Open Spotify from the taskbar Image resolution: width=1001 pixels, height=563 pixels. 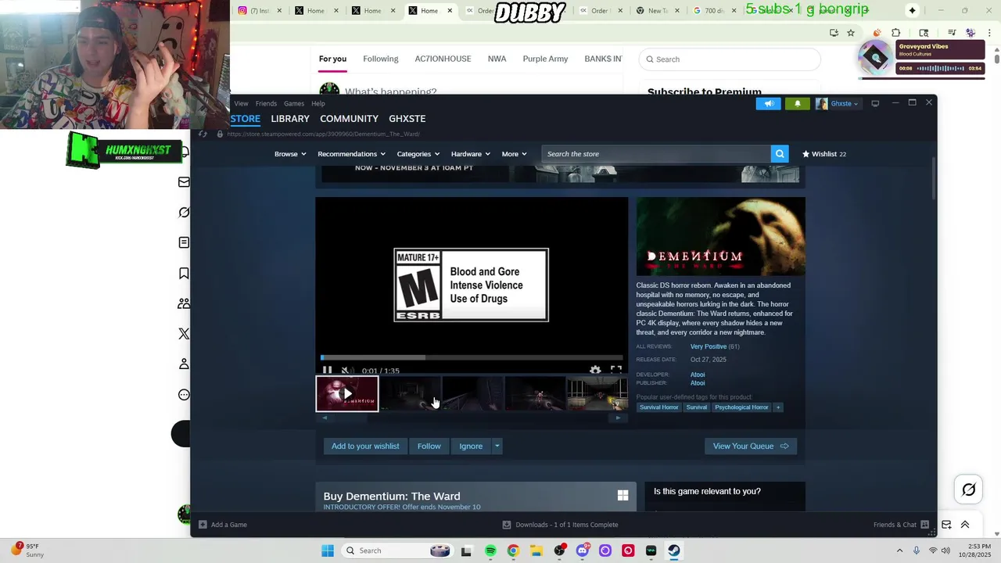pyautogui.click(x=490, y=550)
